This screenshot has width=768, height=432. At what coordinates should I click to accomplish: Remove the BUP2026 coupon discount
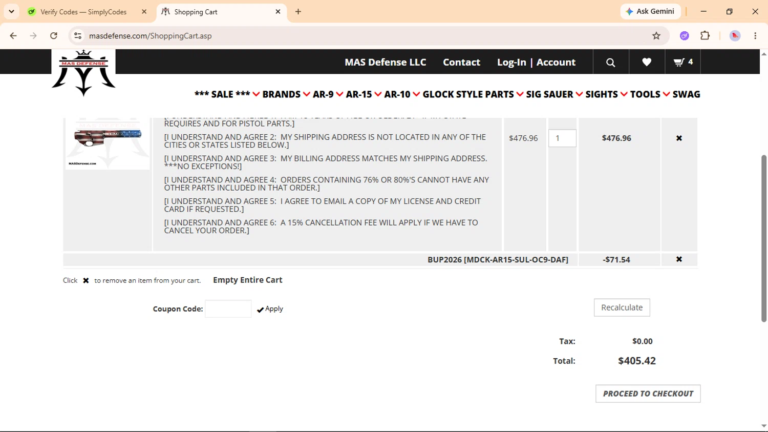[x=679, y=259]
